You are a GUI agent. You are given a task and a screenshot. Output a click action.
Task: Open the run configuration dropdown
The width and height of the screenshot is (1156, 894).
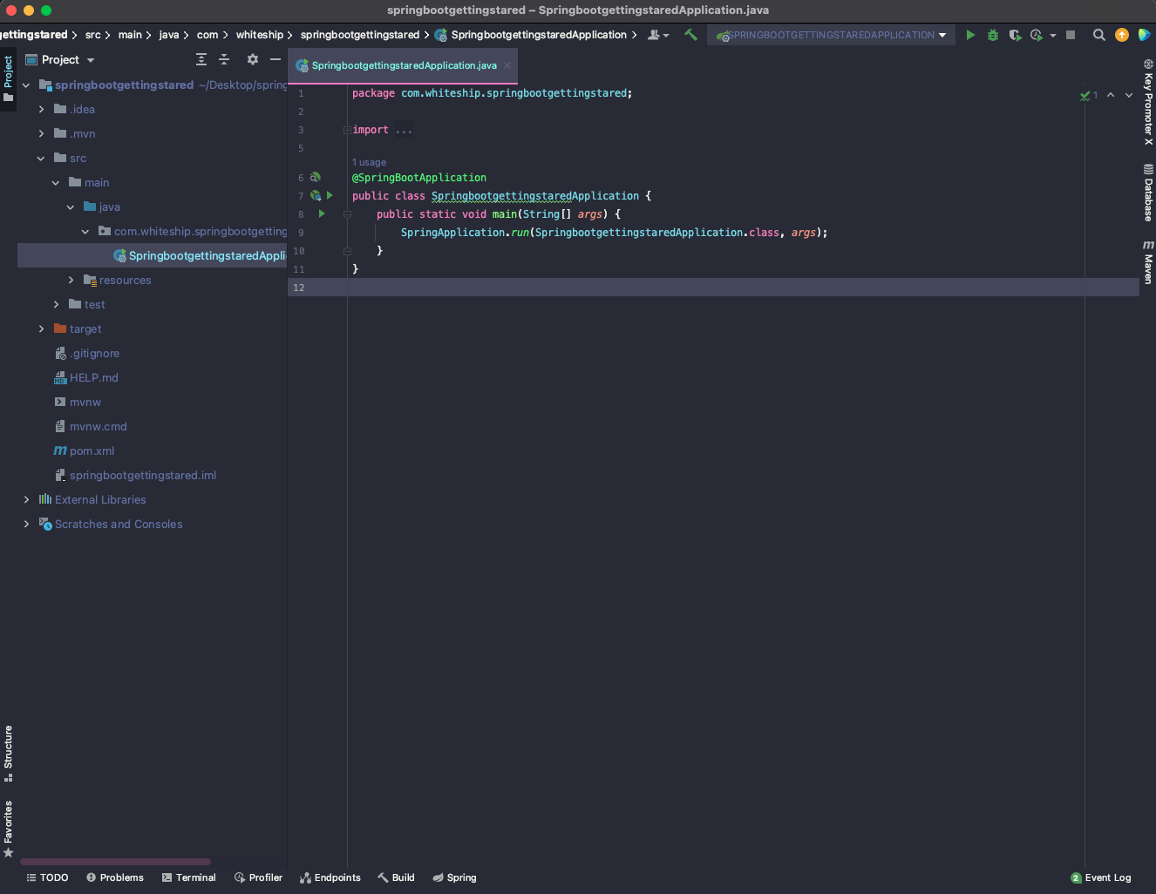831,35
